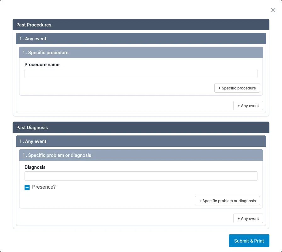
Task: Select the Procedure name input field
Action: pos(141,73)
